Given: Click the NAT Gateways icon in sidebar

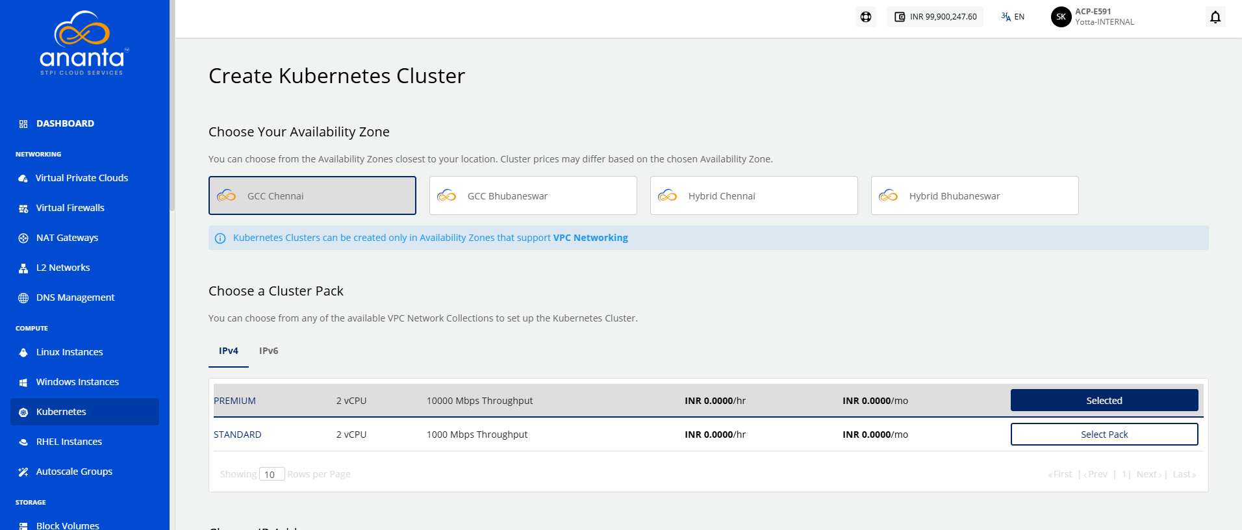Looking at the screenshot, I should click(x=23, y=238).
